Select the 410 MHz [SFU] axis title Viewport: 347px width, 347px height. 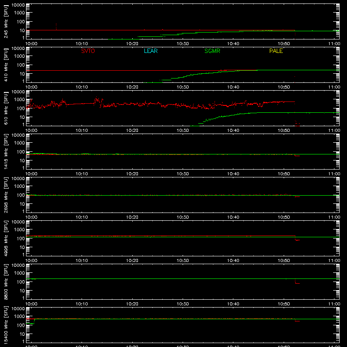point(6,65)
